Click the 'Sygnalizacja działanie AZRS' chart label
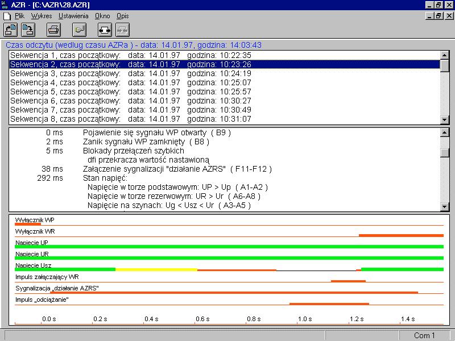This screenshot has width=455, height=341. click(57, 288)
